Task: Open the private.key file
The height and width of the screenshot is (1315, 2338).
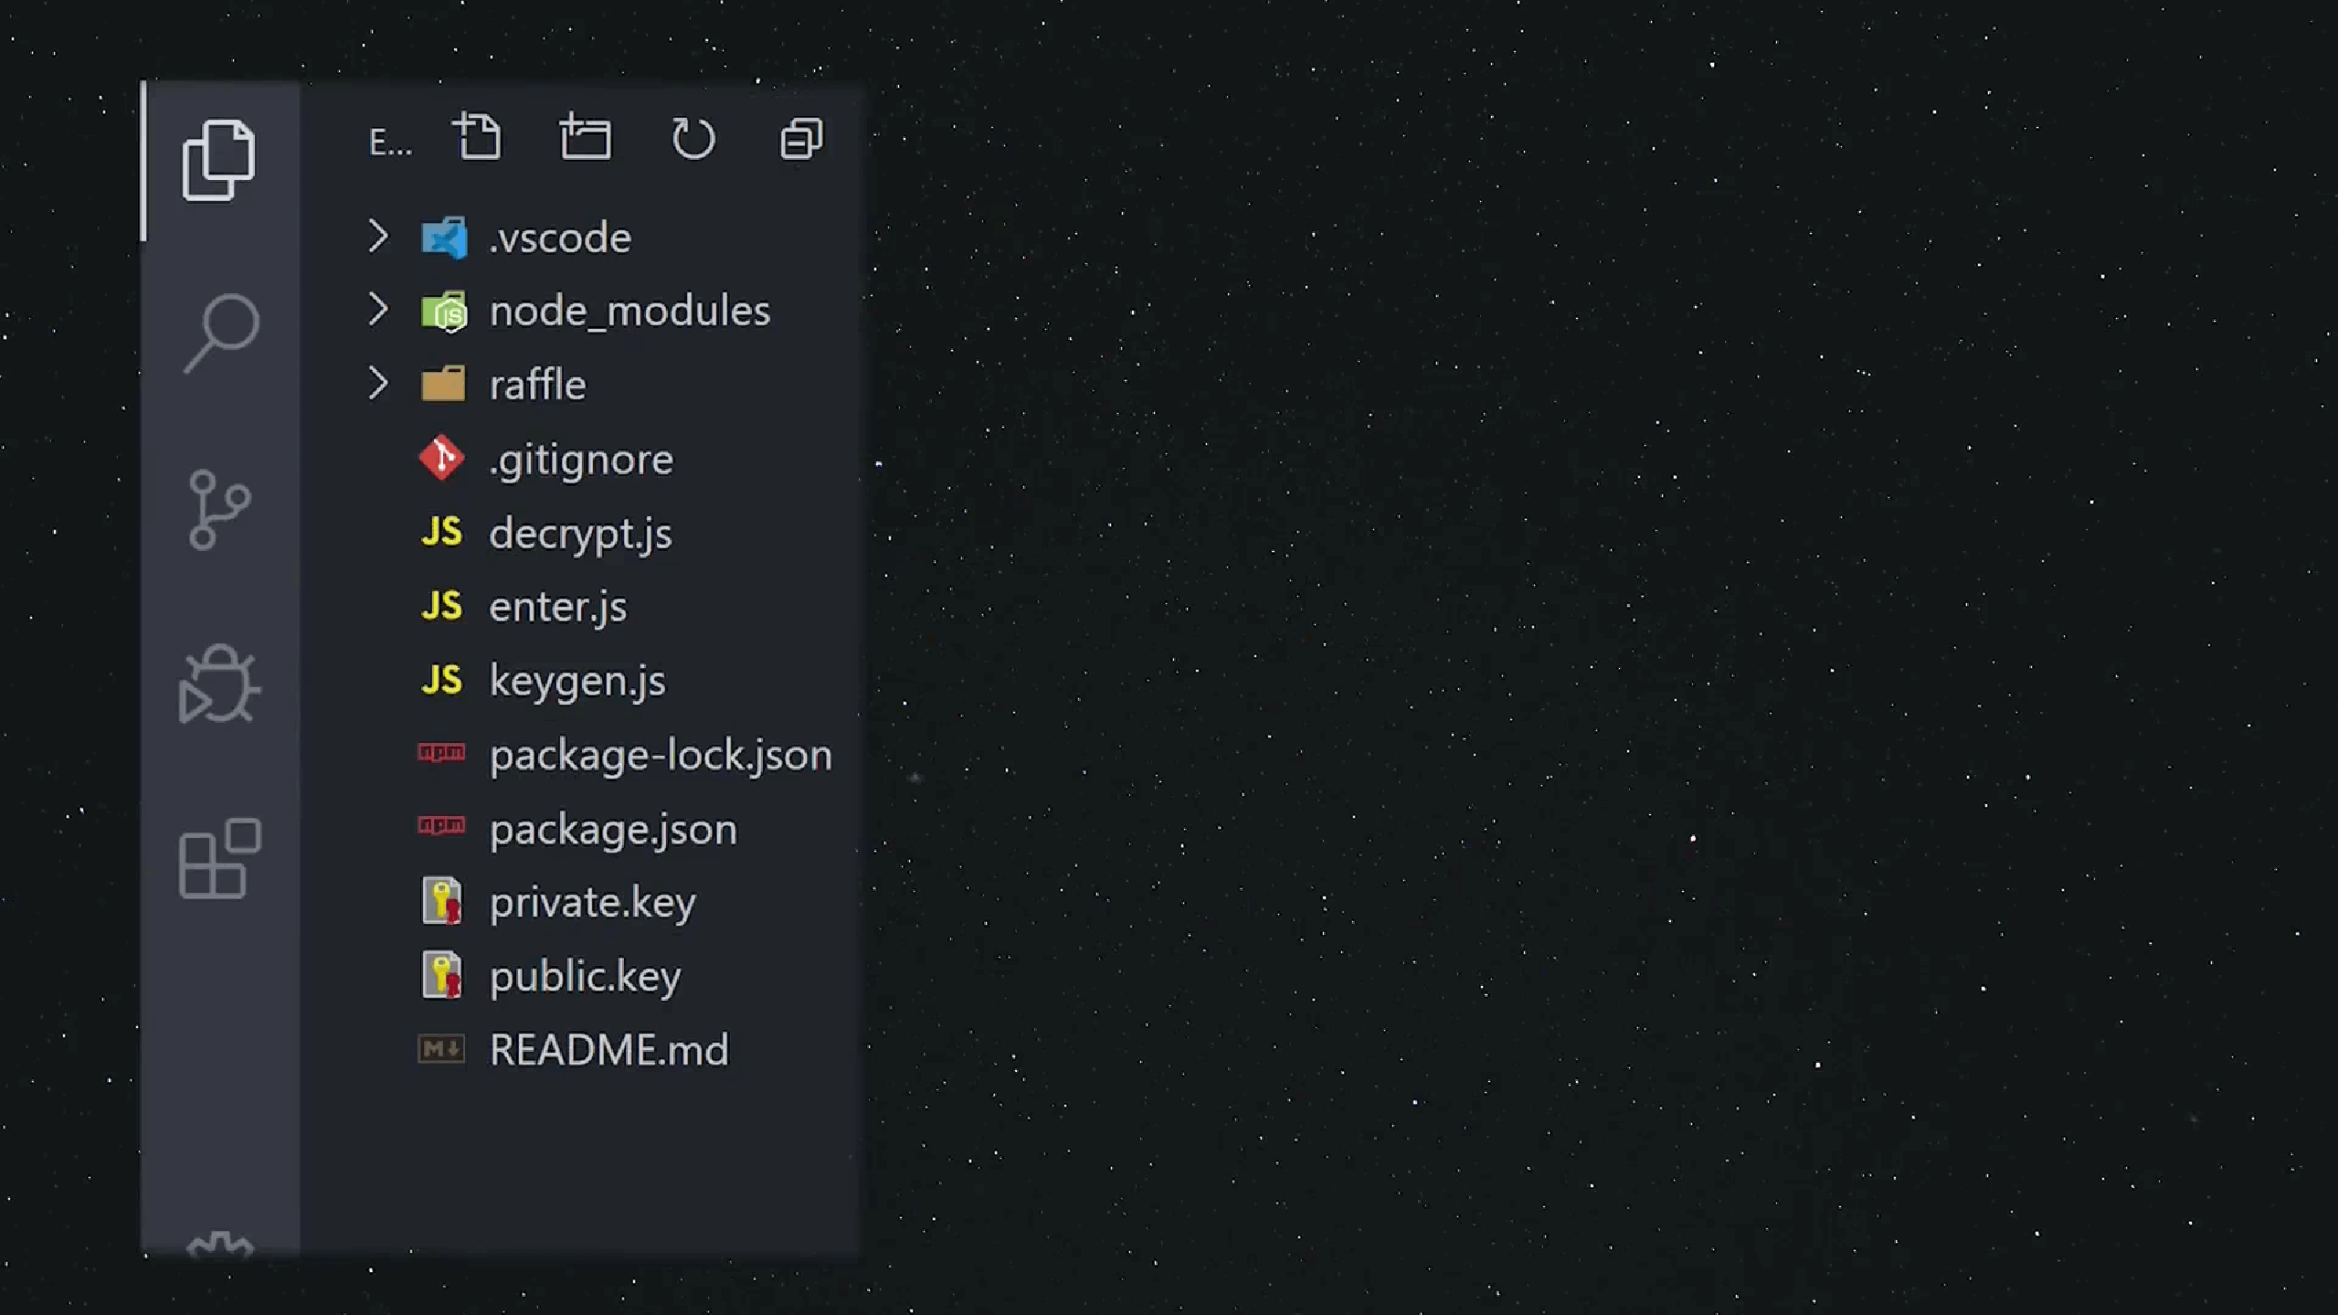Action: point(592,903)
